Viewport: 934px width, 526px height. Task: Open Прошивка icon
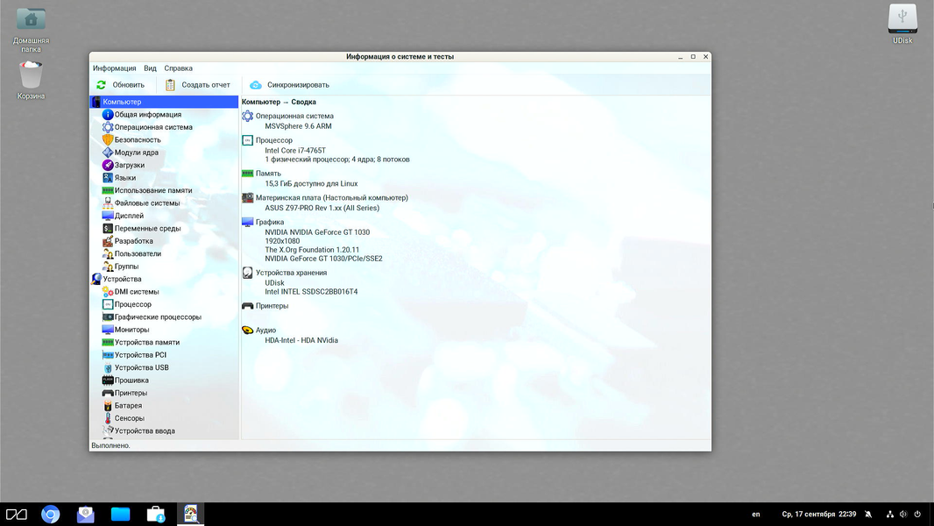tap(108, 380)
